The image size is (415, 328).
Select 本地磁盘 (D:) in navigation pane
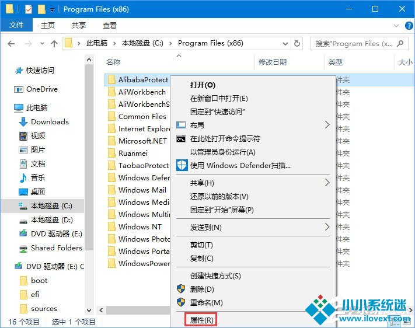pos(51,219)
